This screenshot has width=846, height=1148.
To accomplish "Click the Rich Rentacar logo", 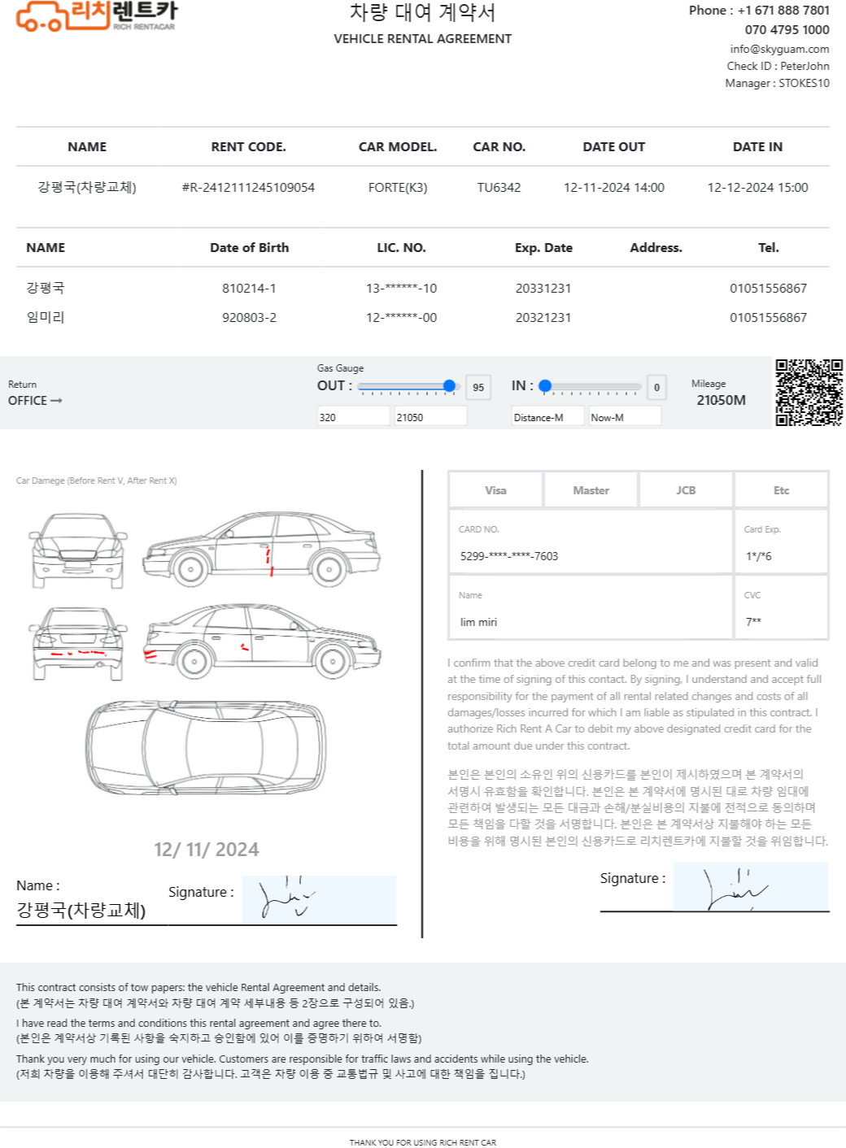I will (x=96, y=16).
